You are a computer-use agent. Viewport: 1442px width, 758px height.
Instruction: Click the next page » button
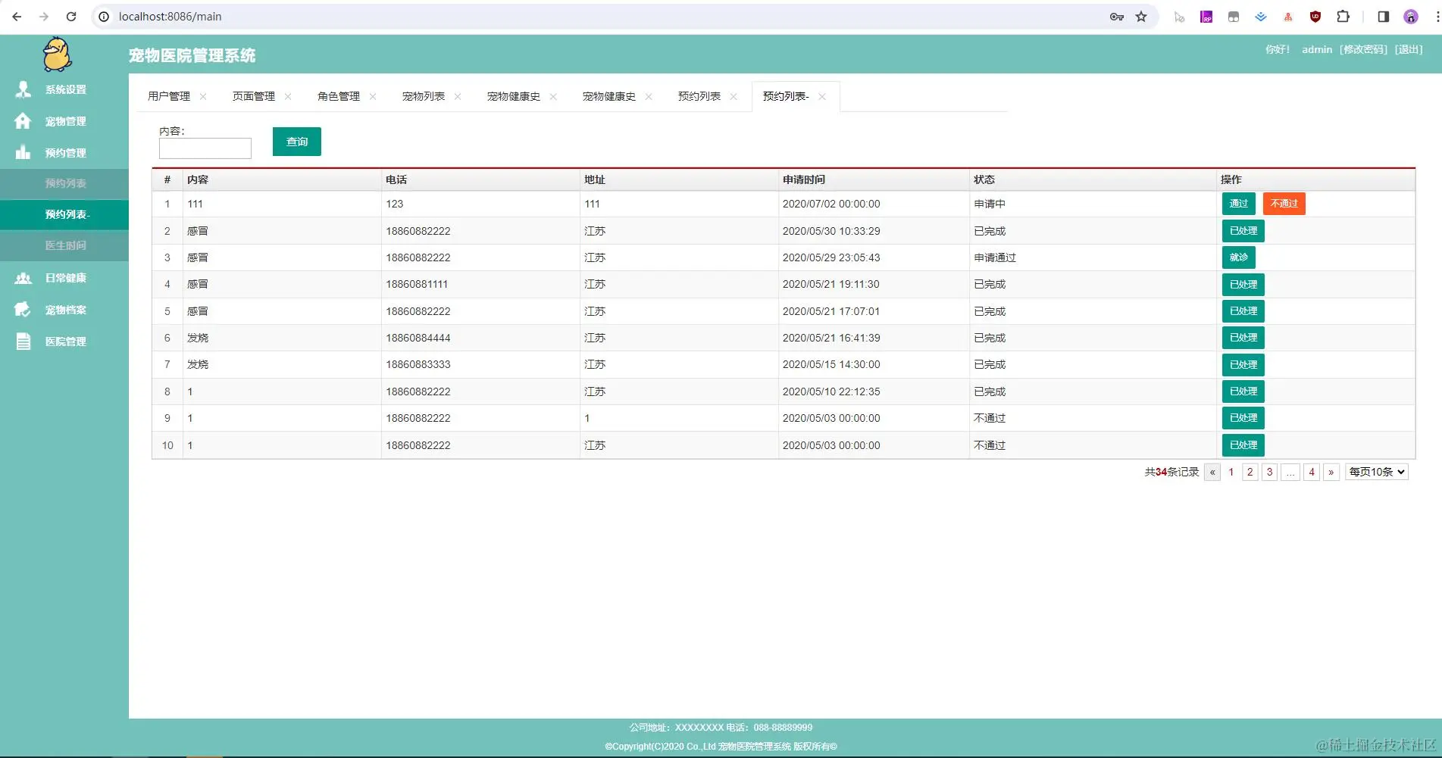(1331, 472)
